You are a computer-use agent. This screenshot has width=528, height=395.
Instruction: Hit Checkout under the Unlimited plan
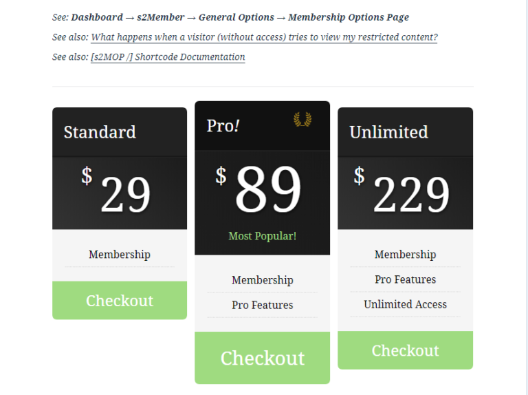tap(405, 350)
